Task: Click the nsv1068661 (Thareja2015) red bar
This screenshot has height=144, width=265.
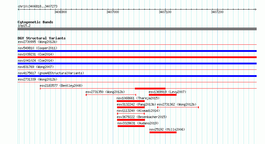Action: [x=131, y=101]
